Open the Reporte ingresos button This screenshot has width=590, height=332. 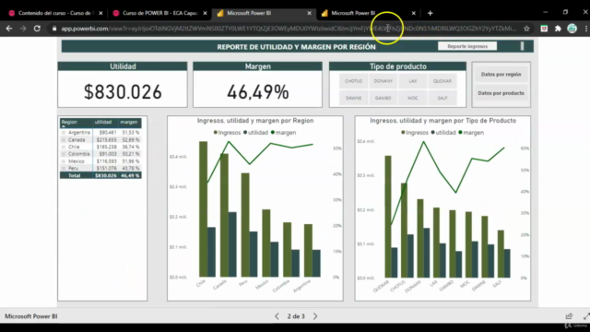pos(467,46)
